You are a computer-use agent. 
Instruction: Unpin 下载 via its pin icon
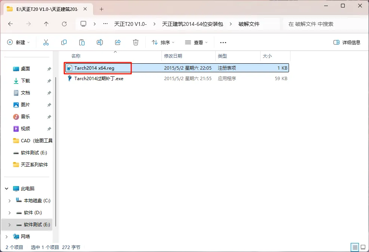click(49, 81)
